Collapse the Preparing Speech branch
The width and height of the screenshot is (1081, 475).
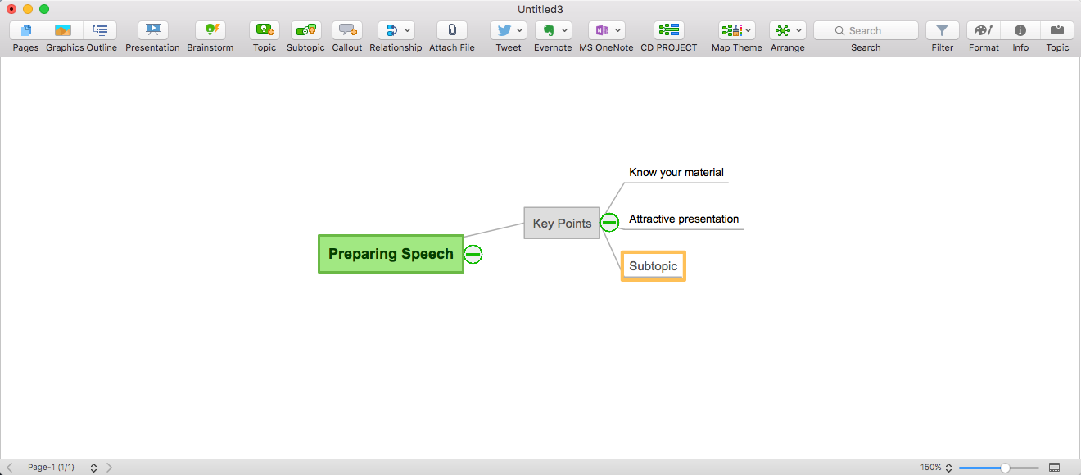click(x=473, y=255)
